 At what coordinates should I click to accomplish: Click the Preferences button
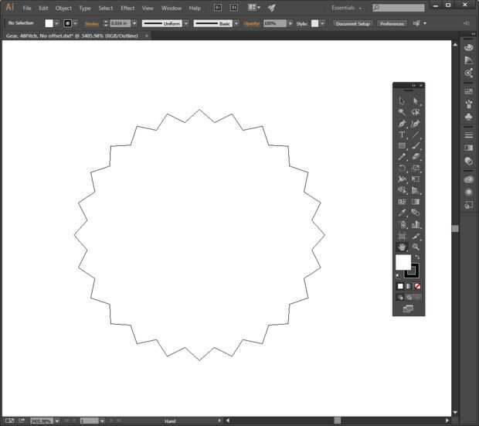(x=392, y=23)
